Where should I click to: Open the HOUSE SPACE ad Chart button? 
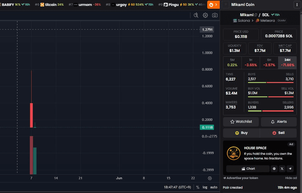click(248, 169)
